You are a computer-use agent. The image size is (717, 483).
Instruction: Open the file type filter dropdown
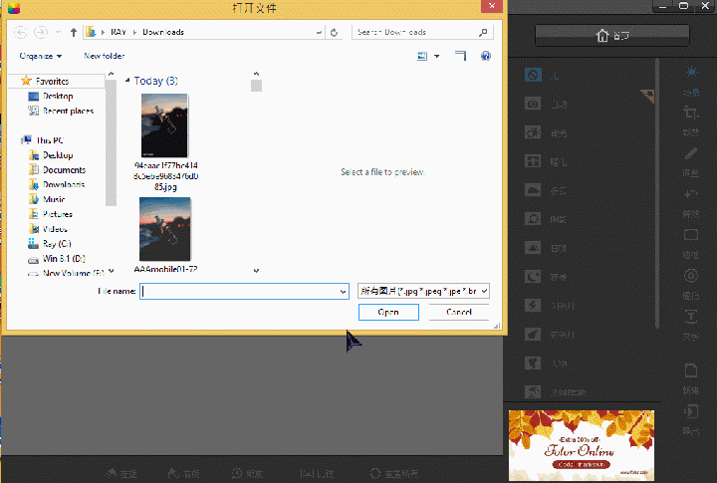tap(423, 291)
